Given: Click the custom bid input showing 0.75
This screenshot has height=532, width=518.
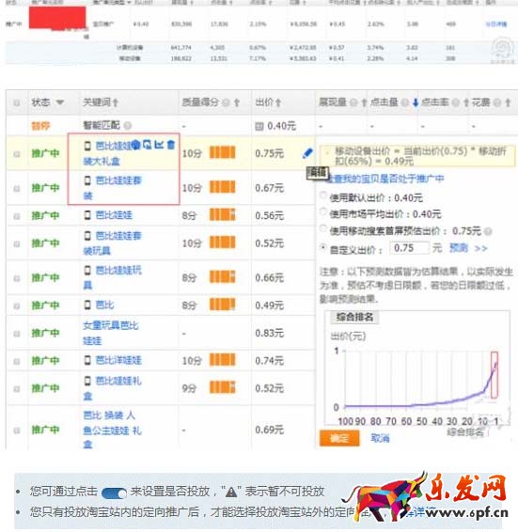Looking at the screenshot, I should tap(409, 248).
